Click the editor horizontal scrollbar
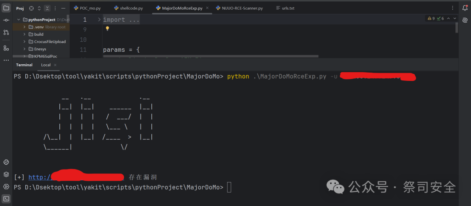Viewport: 471px width, 206px height. pos(211,56)
